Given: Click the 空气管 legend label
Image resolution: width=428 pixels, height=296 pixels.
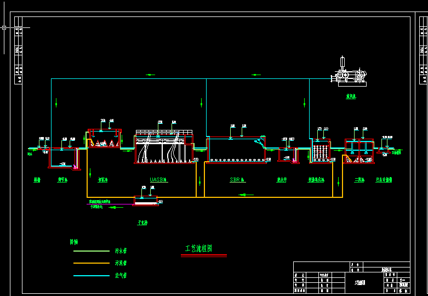Looking at the screenshot, I should (121, 276).
